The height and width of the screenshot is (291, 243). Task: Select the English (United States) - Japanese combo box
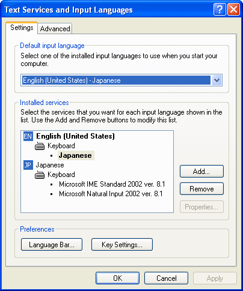pos(121,80)
